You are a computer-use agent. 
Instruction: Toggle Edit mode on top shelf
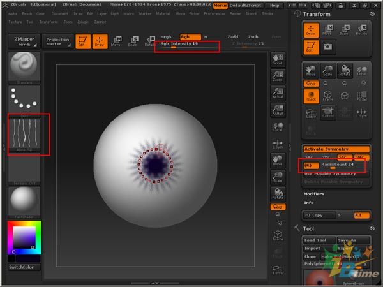pos(83,41)
